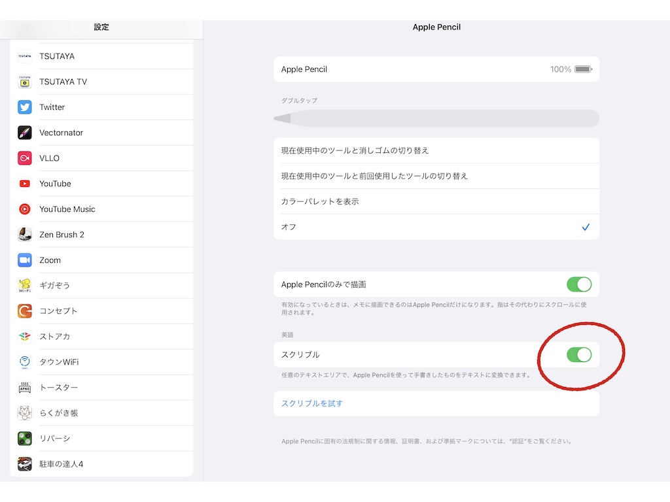Screen dimensions: 670x502
Task: Open the リバーシ app icon
Action: click(x=25, y=439)
